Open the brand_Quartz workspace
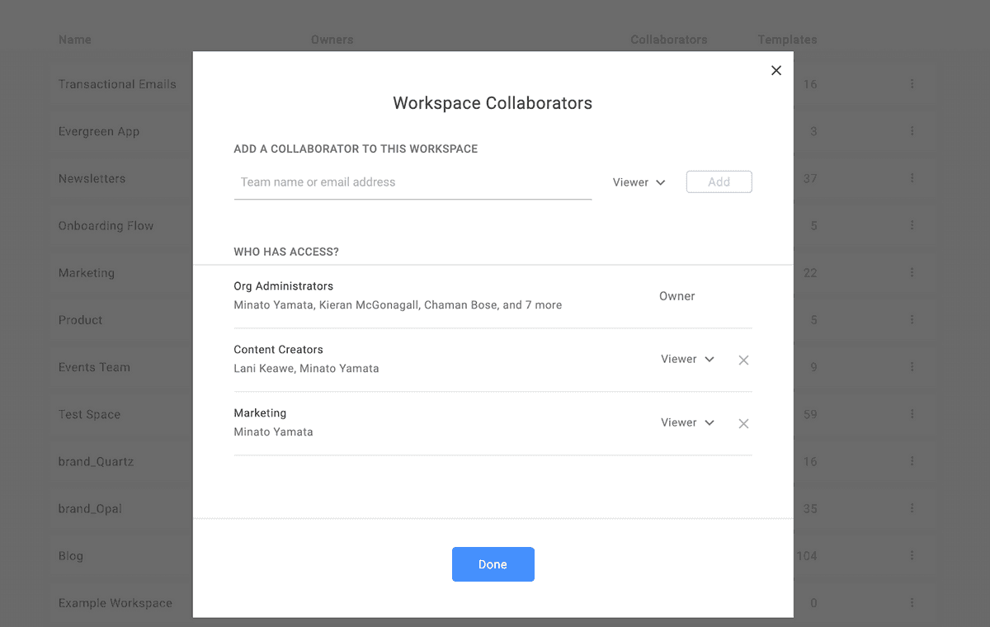The height and width of the screenshot is (627, 990). pos(96,461)
